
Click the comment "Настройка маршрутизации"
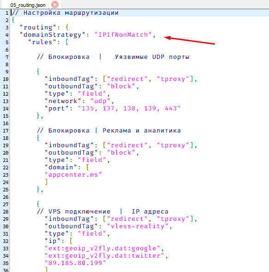pyautogui.click(x=71, y=13)
